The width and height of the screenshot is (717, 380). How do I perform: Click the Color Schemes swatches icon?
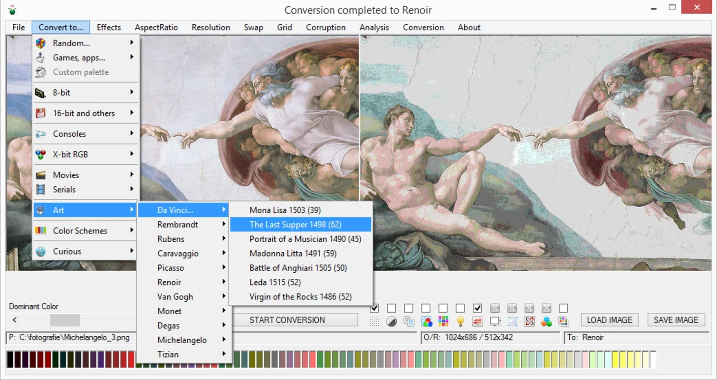41,231
